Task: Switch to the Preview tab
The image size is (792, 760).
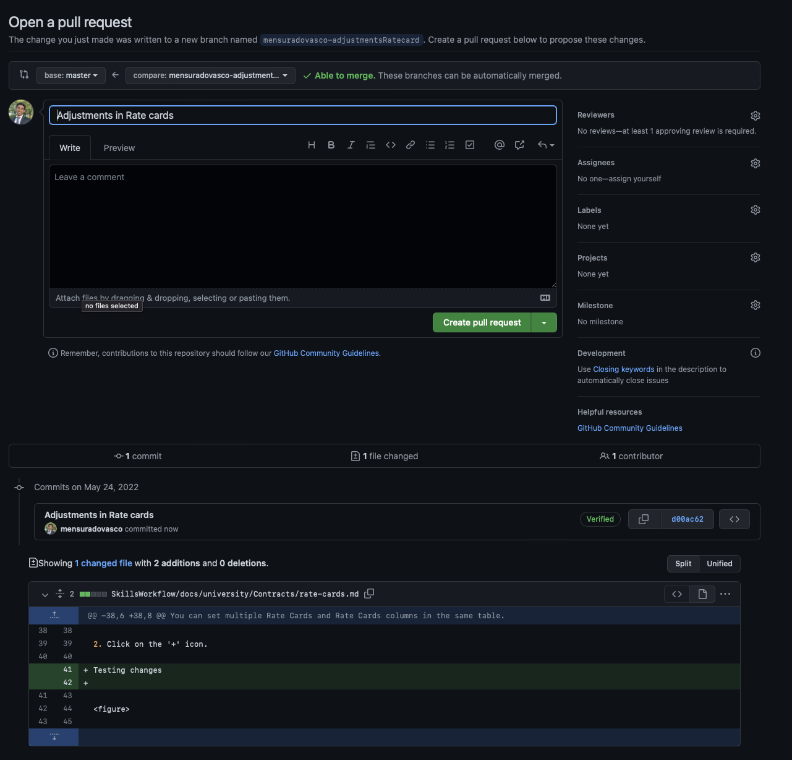Action: (119, 148)
